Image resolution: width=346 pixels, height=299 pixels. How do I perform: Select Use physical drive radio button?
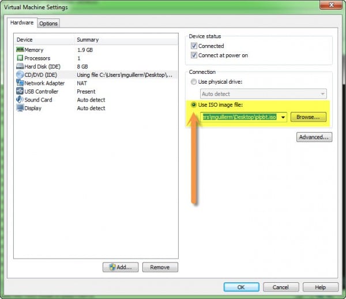pyautogui.click(x=194, y=82)
